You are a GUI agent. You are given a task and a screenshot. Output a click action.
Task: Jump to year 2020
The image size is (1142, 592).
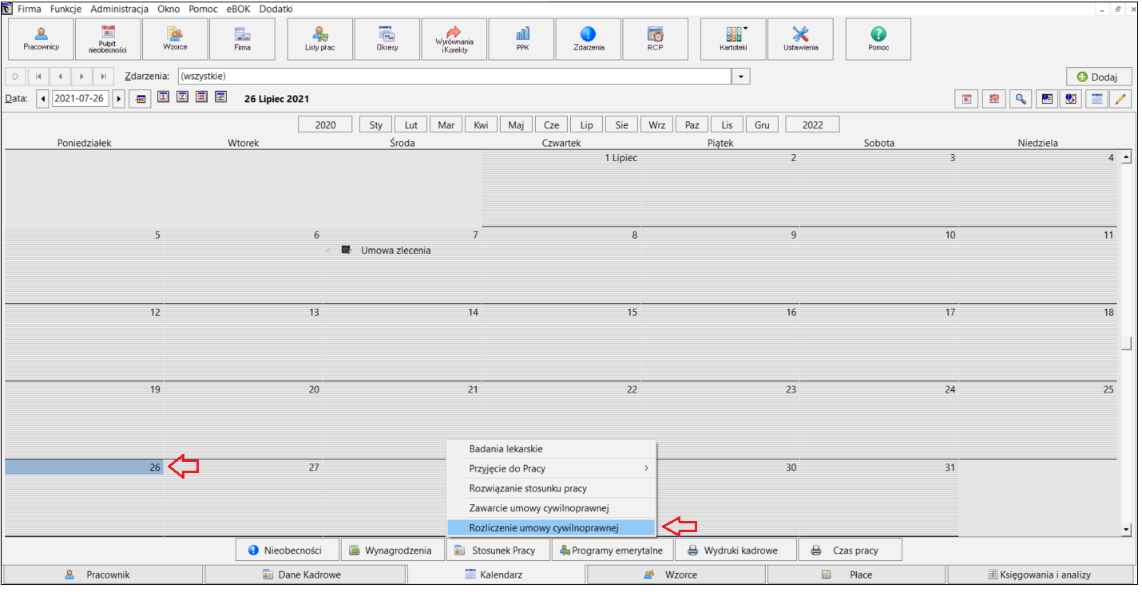point(325,125)
